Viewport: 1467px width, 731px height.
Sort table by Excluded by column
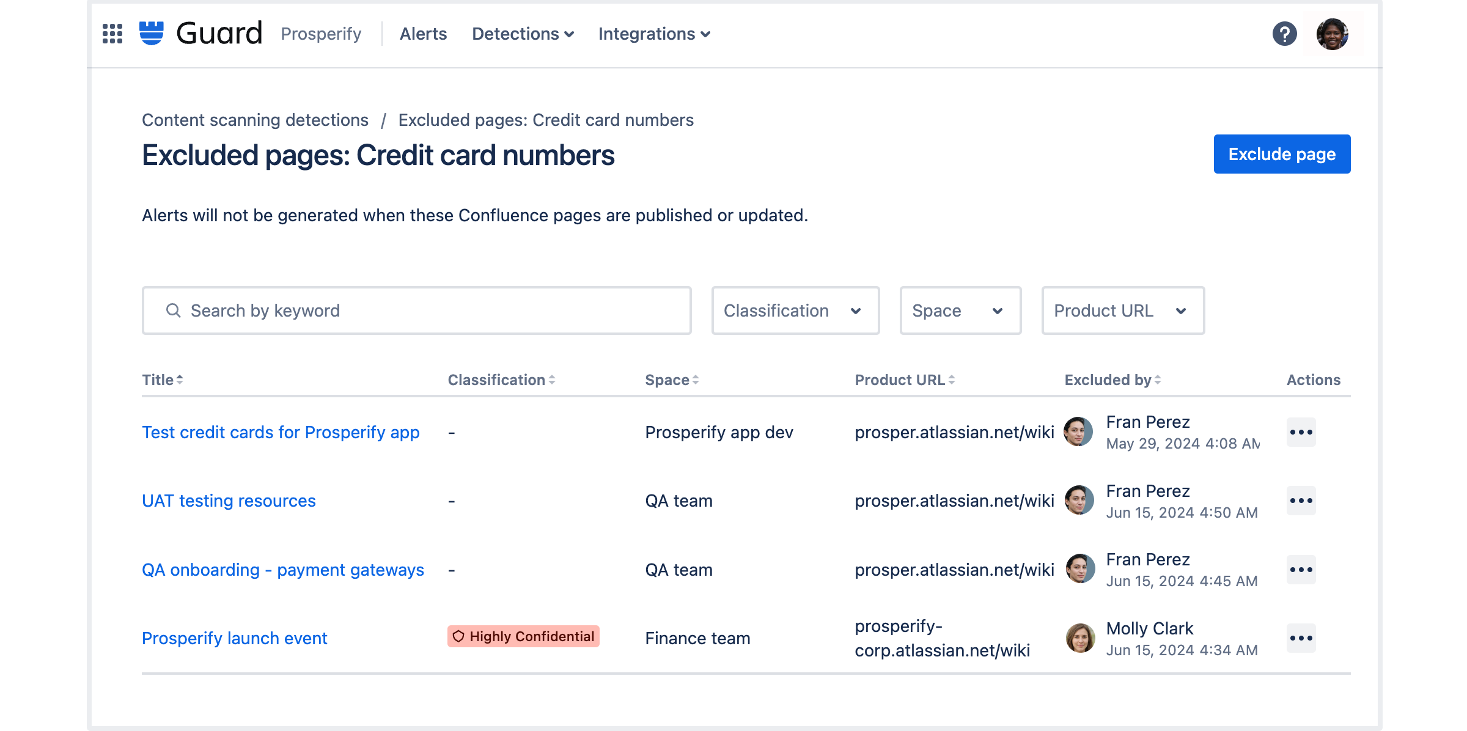[x=1112, y=380]
